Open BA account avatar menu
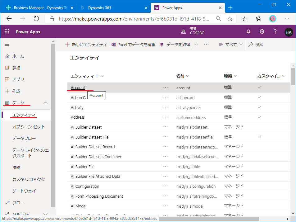 click(x=289, y=32)
